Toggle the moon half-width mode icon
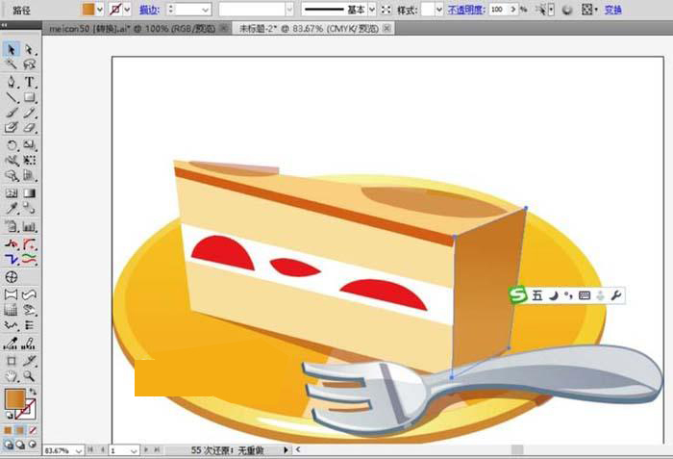Screen dimensions: 673x459 [x=554, y=295]
